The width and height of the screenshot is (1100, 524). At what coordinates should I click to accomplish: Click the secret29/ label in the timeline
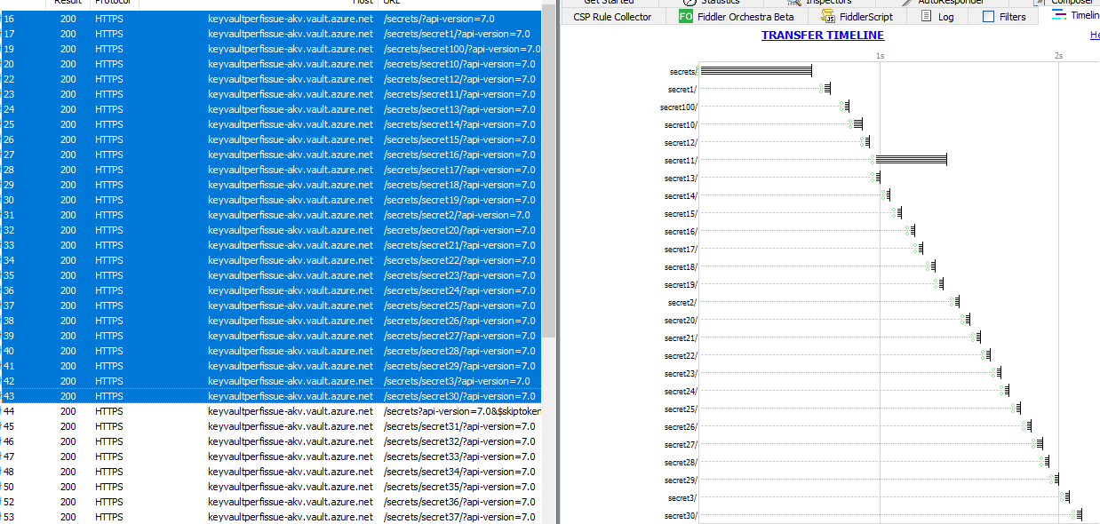tap(682, 480)
